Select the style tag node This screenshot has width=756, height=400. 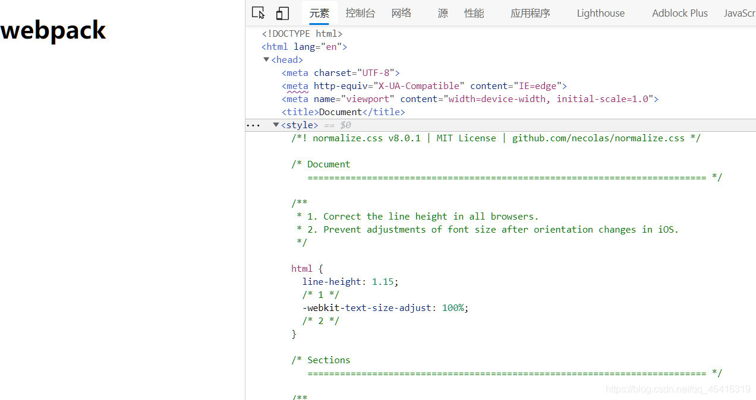[x=300, y=125]
